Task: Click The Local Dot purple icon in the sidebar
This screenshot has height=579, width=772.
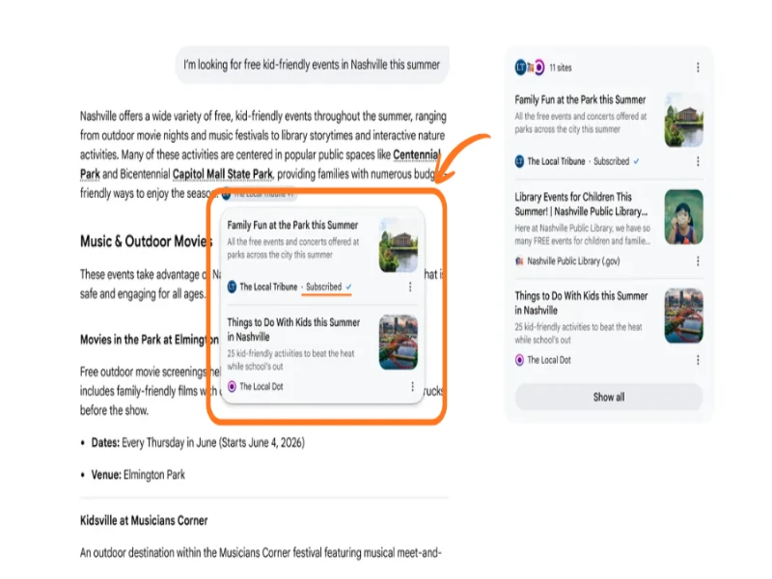Action: [x=519, y=360]
